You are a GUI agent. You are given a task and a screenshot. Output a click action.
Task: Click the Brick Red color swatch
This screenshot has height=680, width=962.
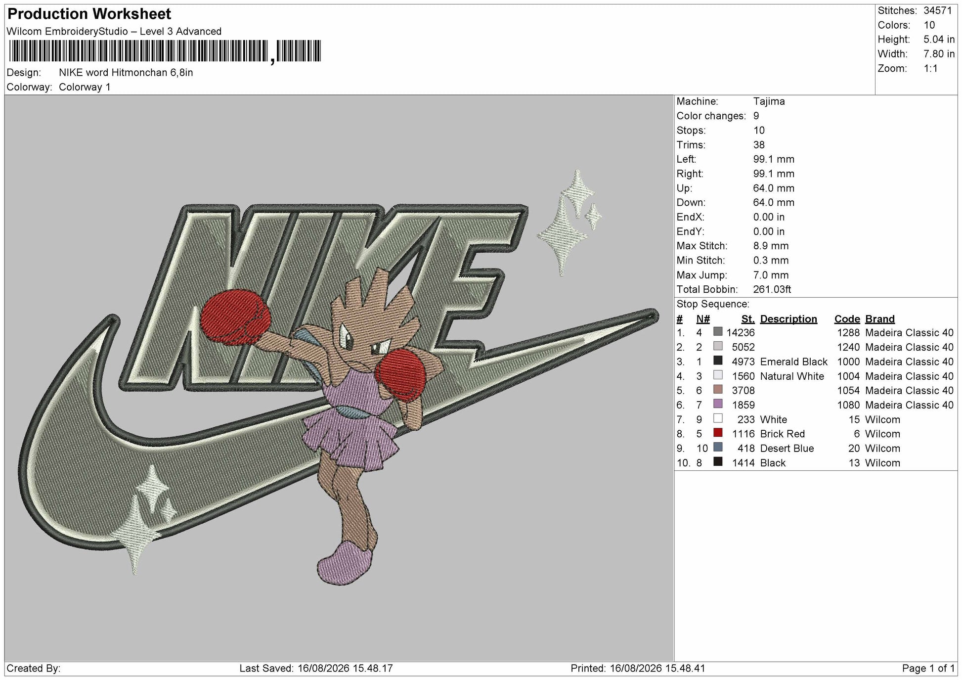[x=718, y=433]
